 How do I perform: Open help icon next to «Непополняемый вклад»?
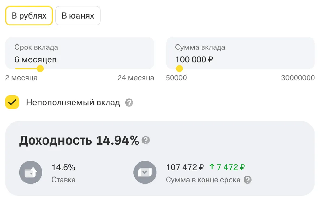pyautogui.click(x=129, y=103)
